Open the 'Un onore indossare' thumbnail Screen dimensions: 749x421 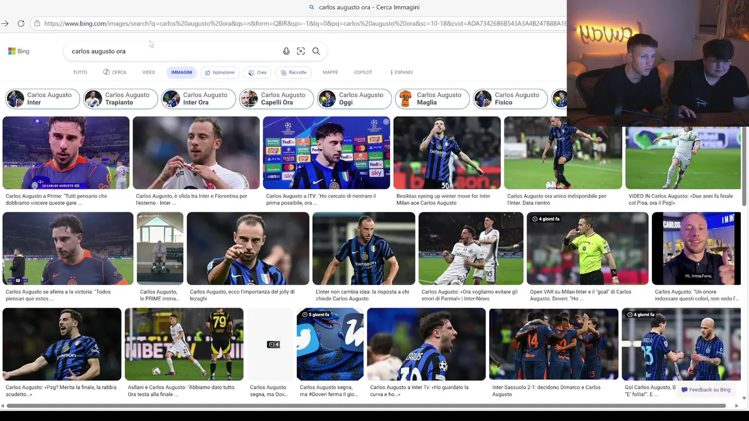(x=696, y=249)
